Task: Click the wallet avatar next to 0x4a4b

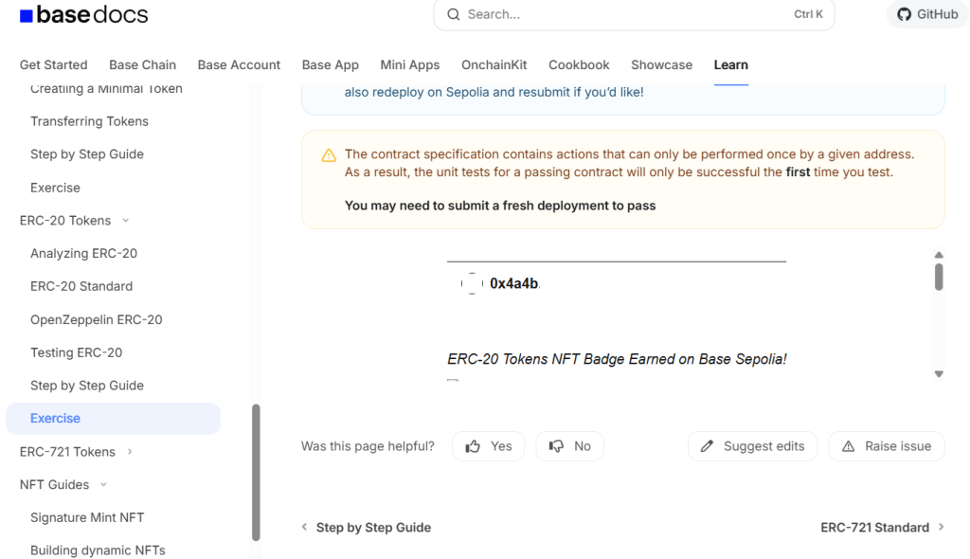Action: point(472,283)
